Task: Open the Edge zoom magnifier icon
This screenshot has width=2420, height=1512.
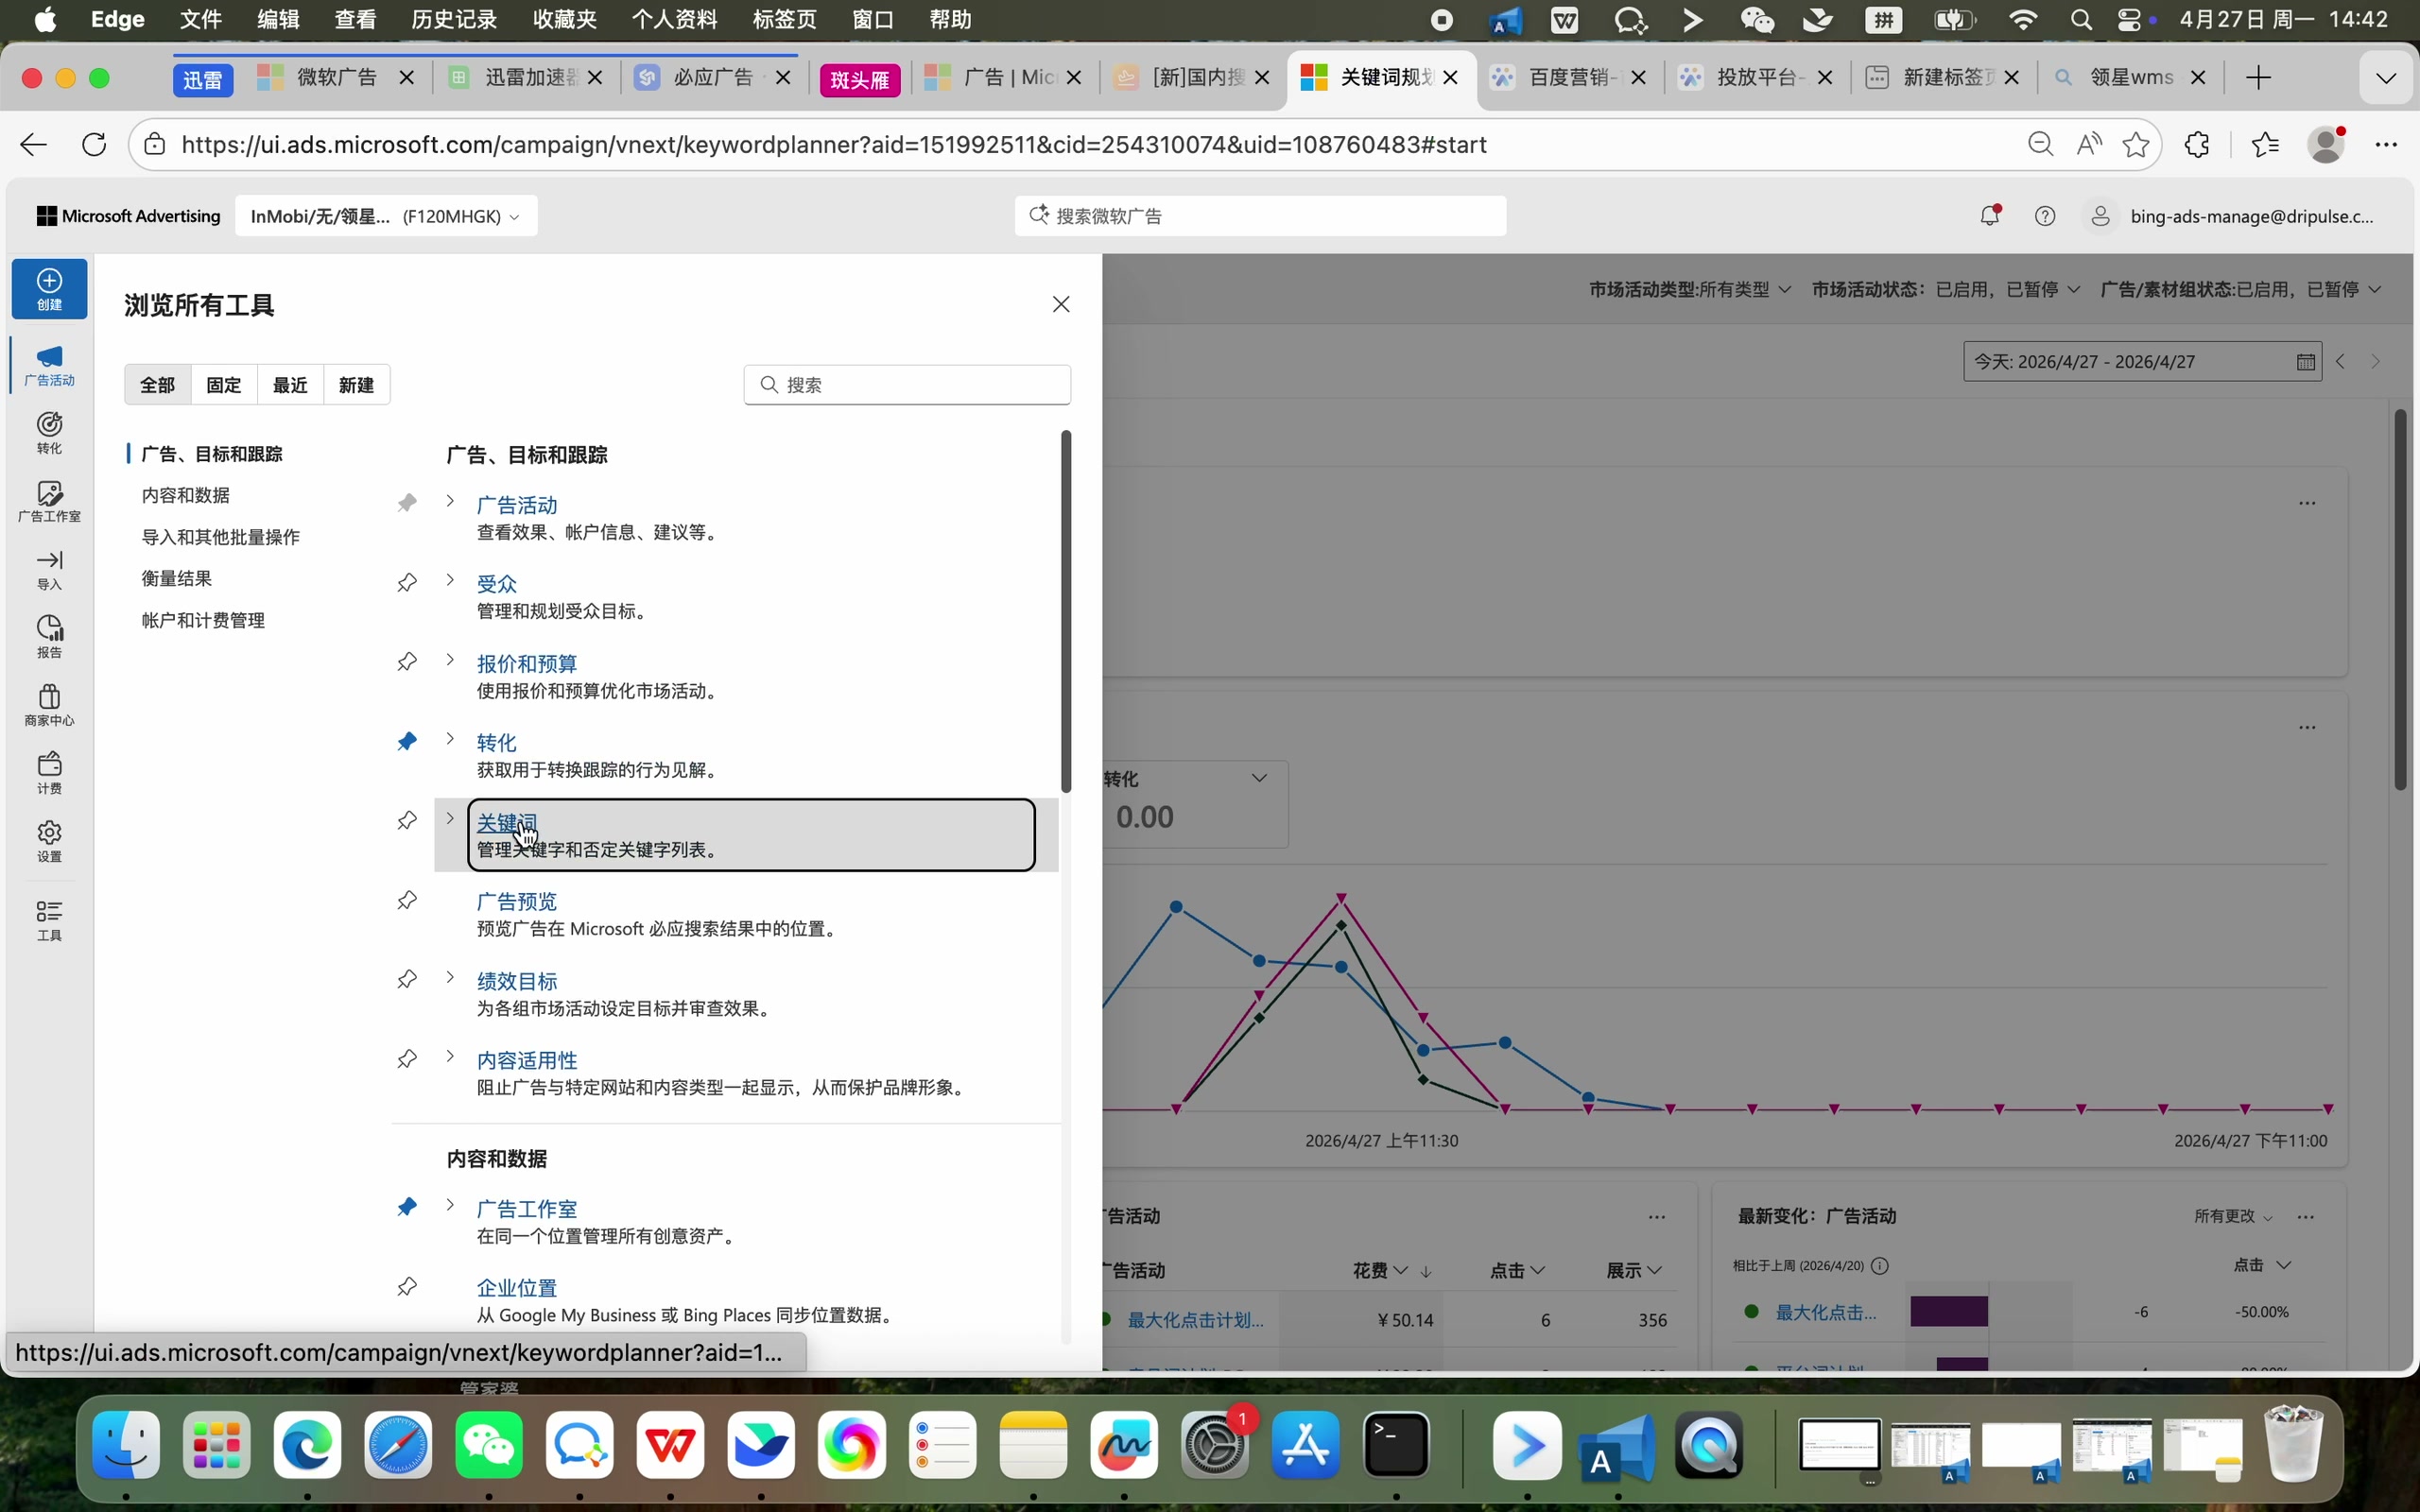Action: pyautogui.click(x=2040, y=144)
